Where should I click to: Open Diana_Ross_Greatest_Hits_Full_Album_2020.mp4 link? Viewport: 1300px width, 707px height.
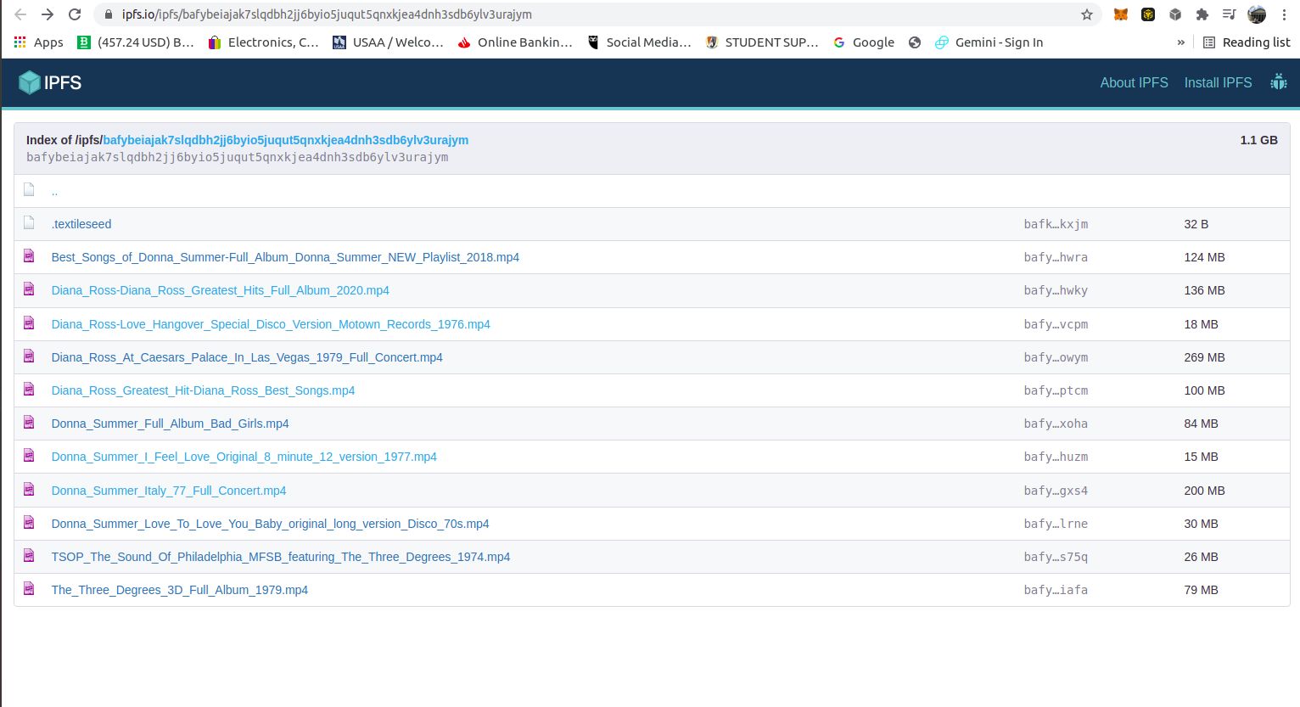pos(220,290)
